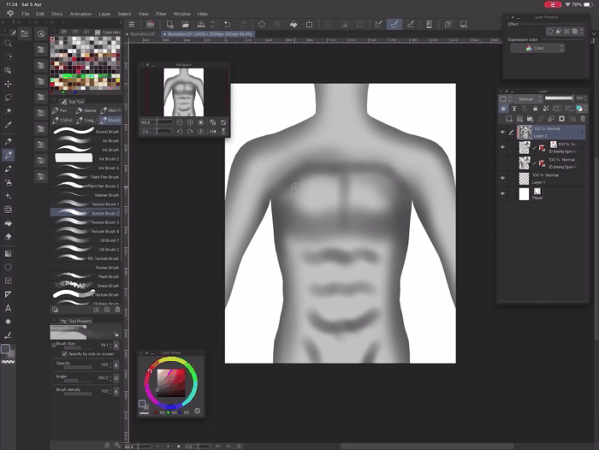Select the Eraser tool in toolbar
The height and width of the screenshot is (450, 599).
tap(9, 237)
